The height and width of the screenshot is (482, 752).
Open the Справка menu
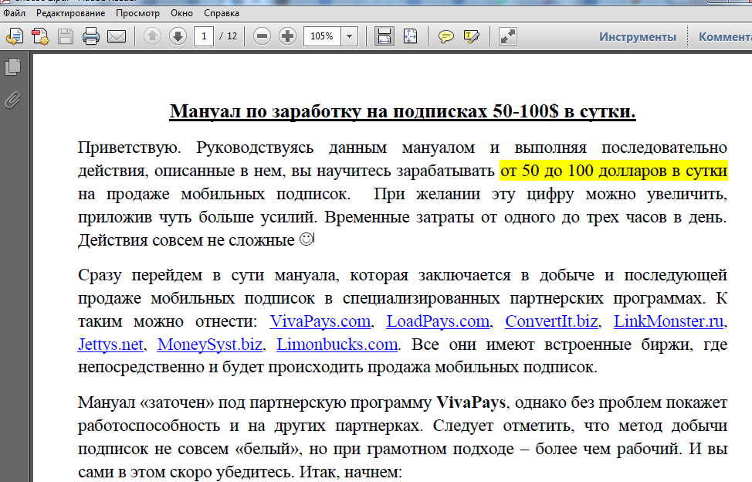pyautogui.click(x=222, y=13)
